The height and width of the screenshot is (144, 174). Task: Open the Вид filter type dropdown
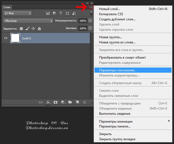pos(17,13)
